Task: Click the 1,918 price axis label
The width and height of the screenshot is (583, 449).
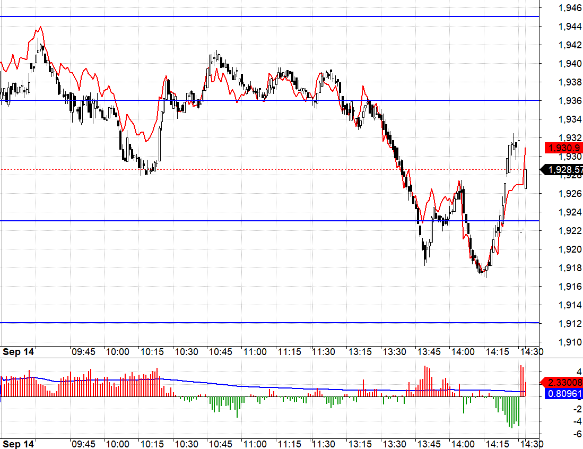Action: 570,268
